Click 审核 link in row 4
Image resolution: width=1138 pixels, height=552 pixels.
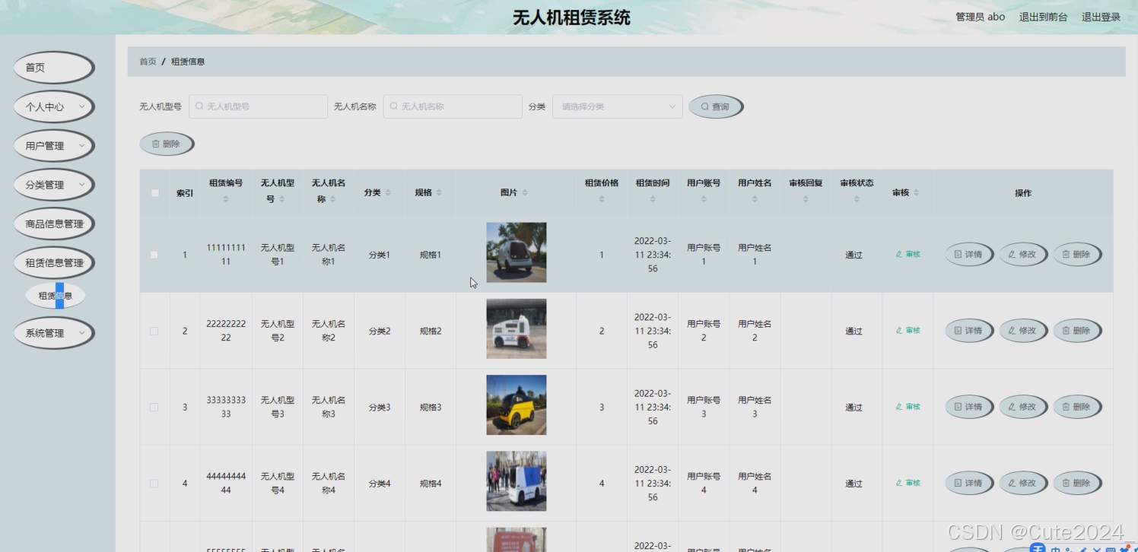pos(908,483)
